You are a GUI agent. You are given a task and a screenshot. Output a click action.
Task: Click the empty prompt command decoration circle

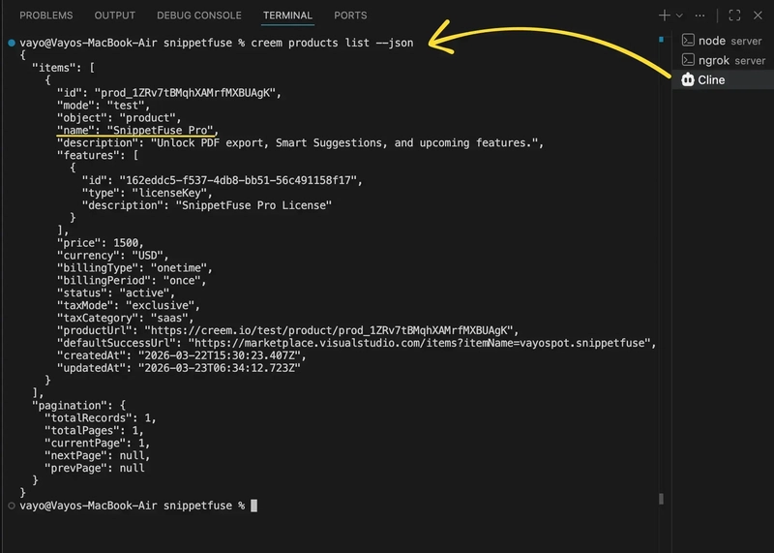click(x=12, y=506)
